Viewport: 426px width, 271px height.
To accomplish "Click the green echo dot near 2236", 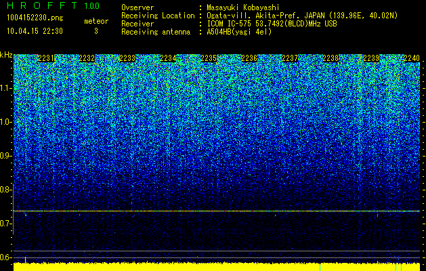I will pyautogui.click(x=275, y=215).
